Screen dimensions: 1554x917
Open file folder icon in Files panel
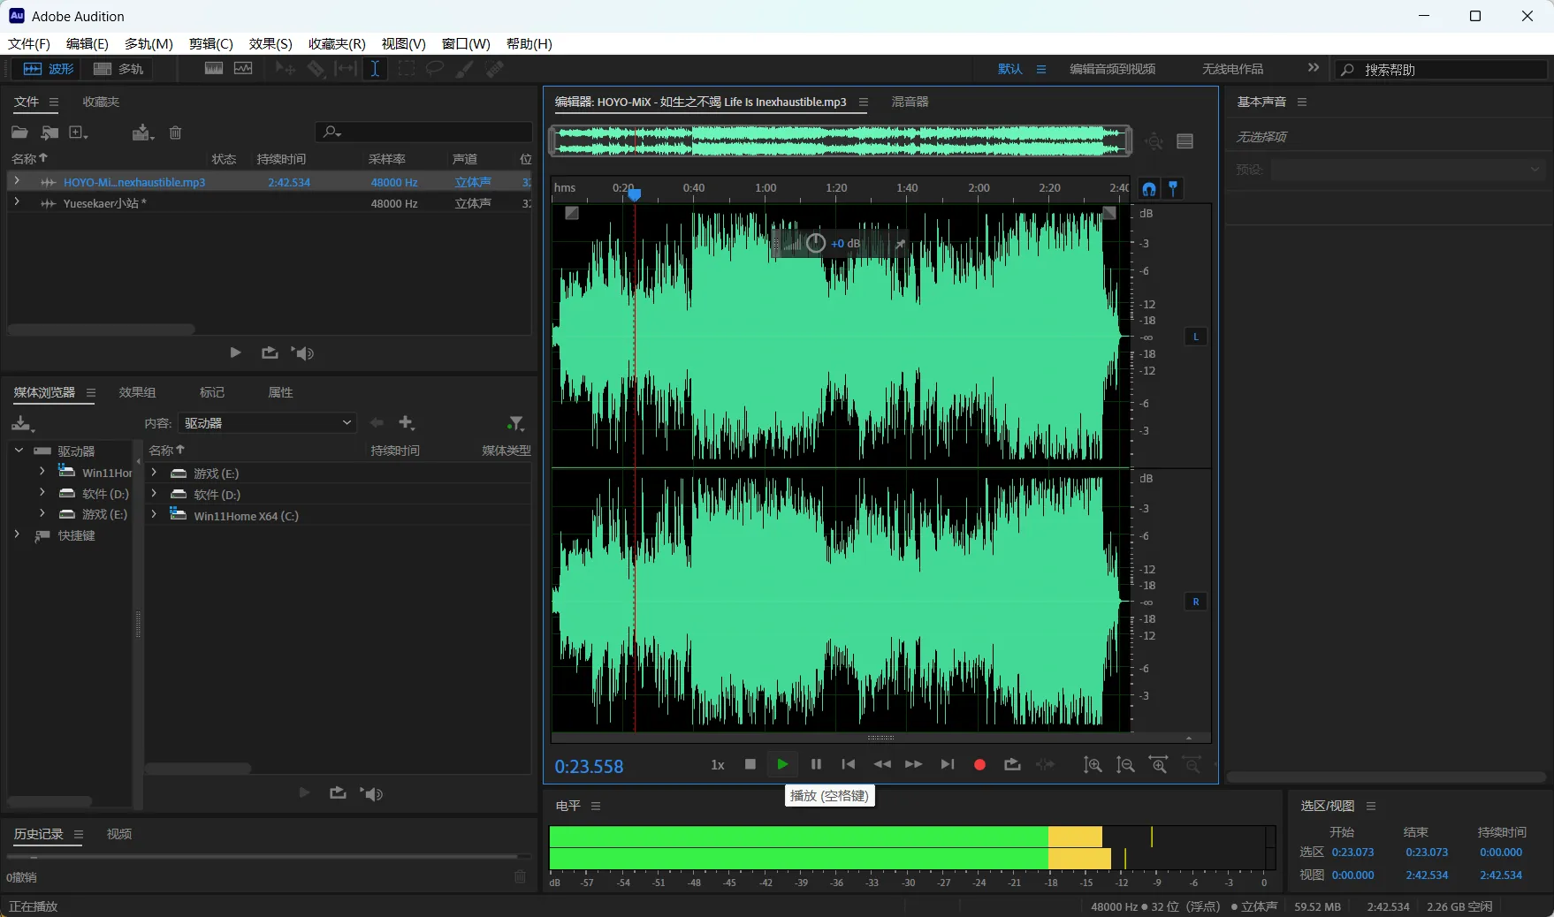[19, 133]
